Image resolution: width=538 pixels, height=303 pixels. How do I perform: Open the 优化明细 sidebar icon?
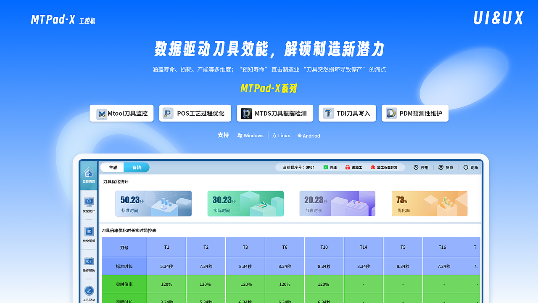tap(89, 231)
